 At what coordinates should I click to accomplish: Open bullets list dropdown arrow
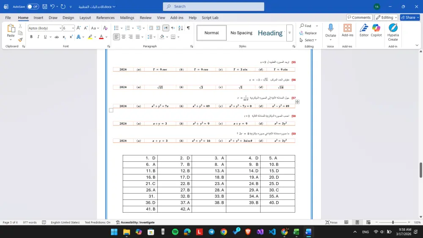(x=122, y=28)
